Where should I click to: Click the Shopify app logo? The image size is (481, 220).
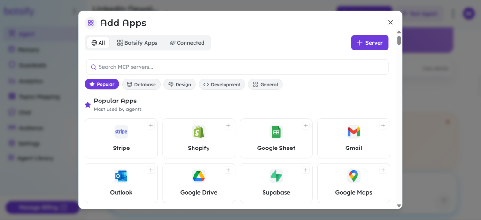[x=199, y=132]
